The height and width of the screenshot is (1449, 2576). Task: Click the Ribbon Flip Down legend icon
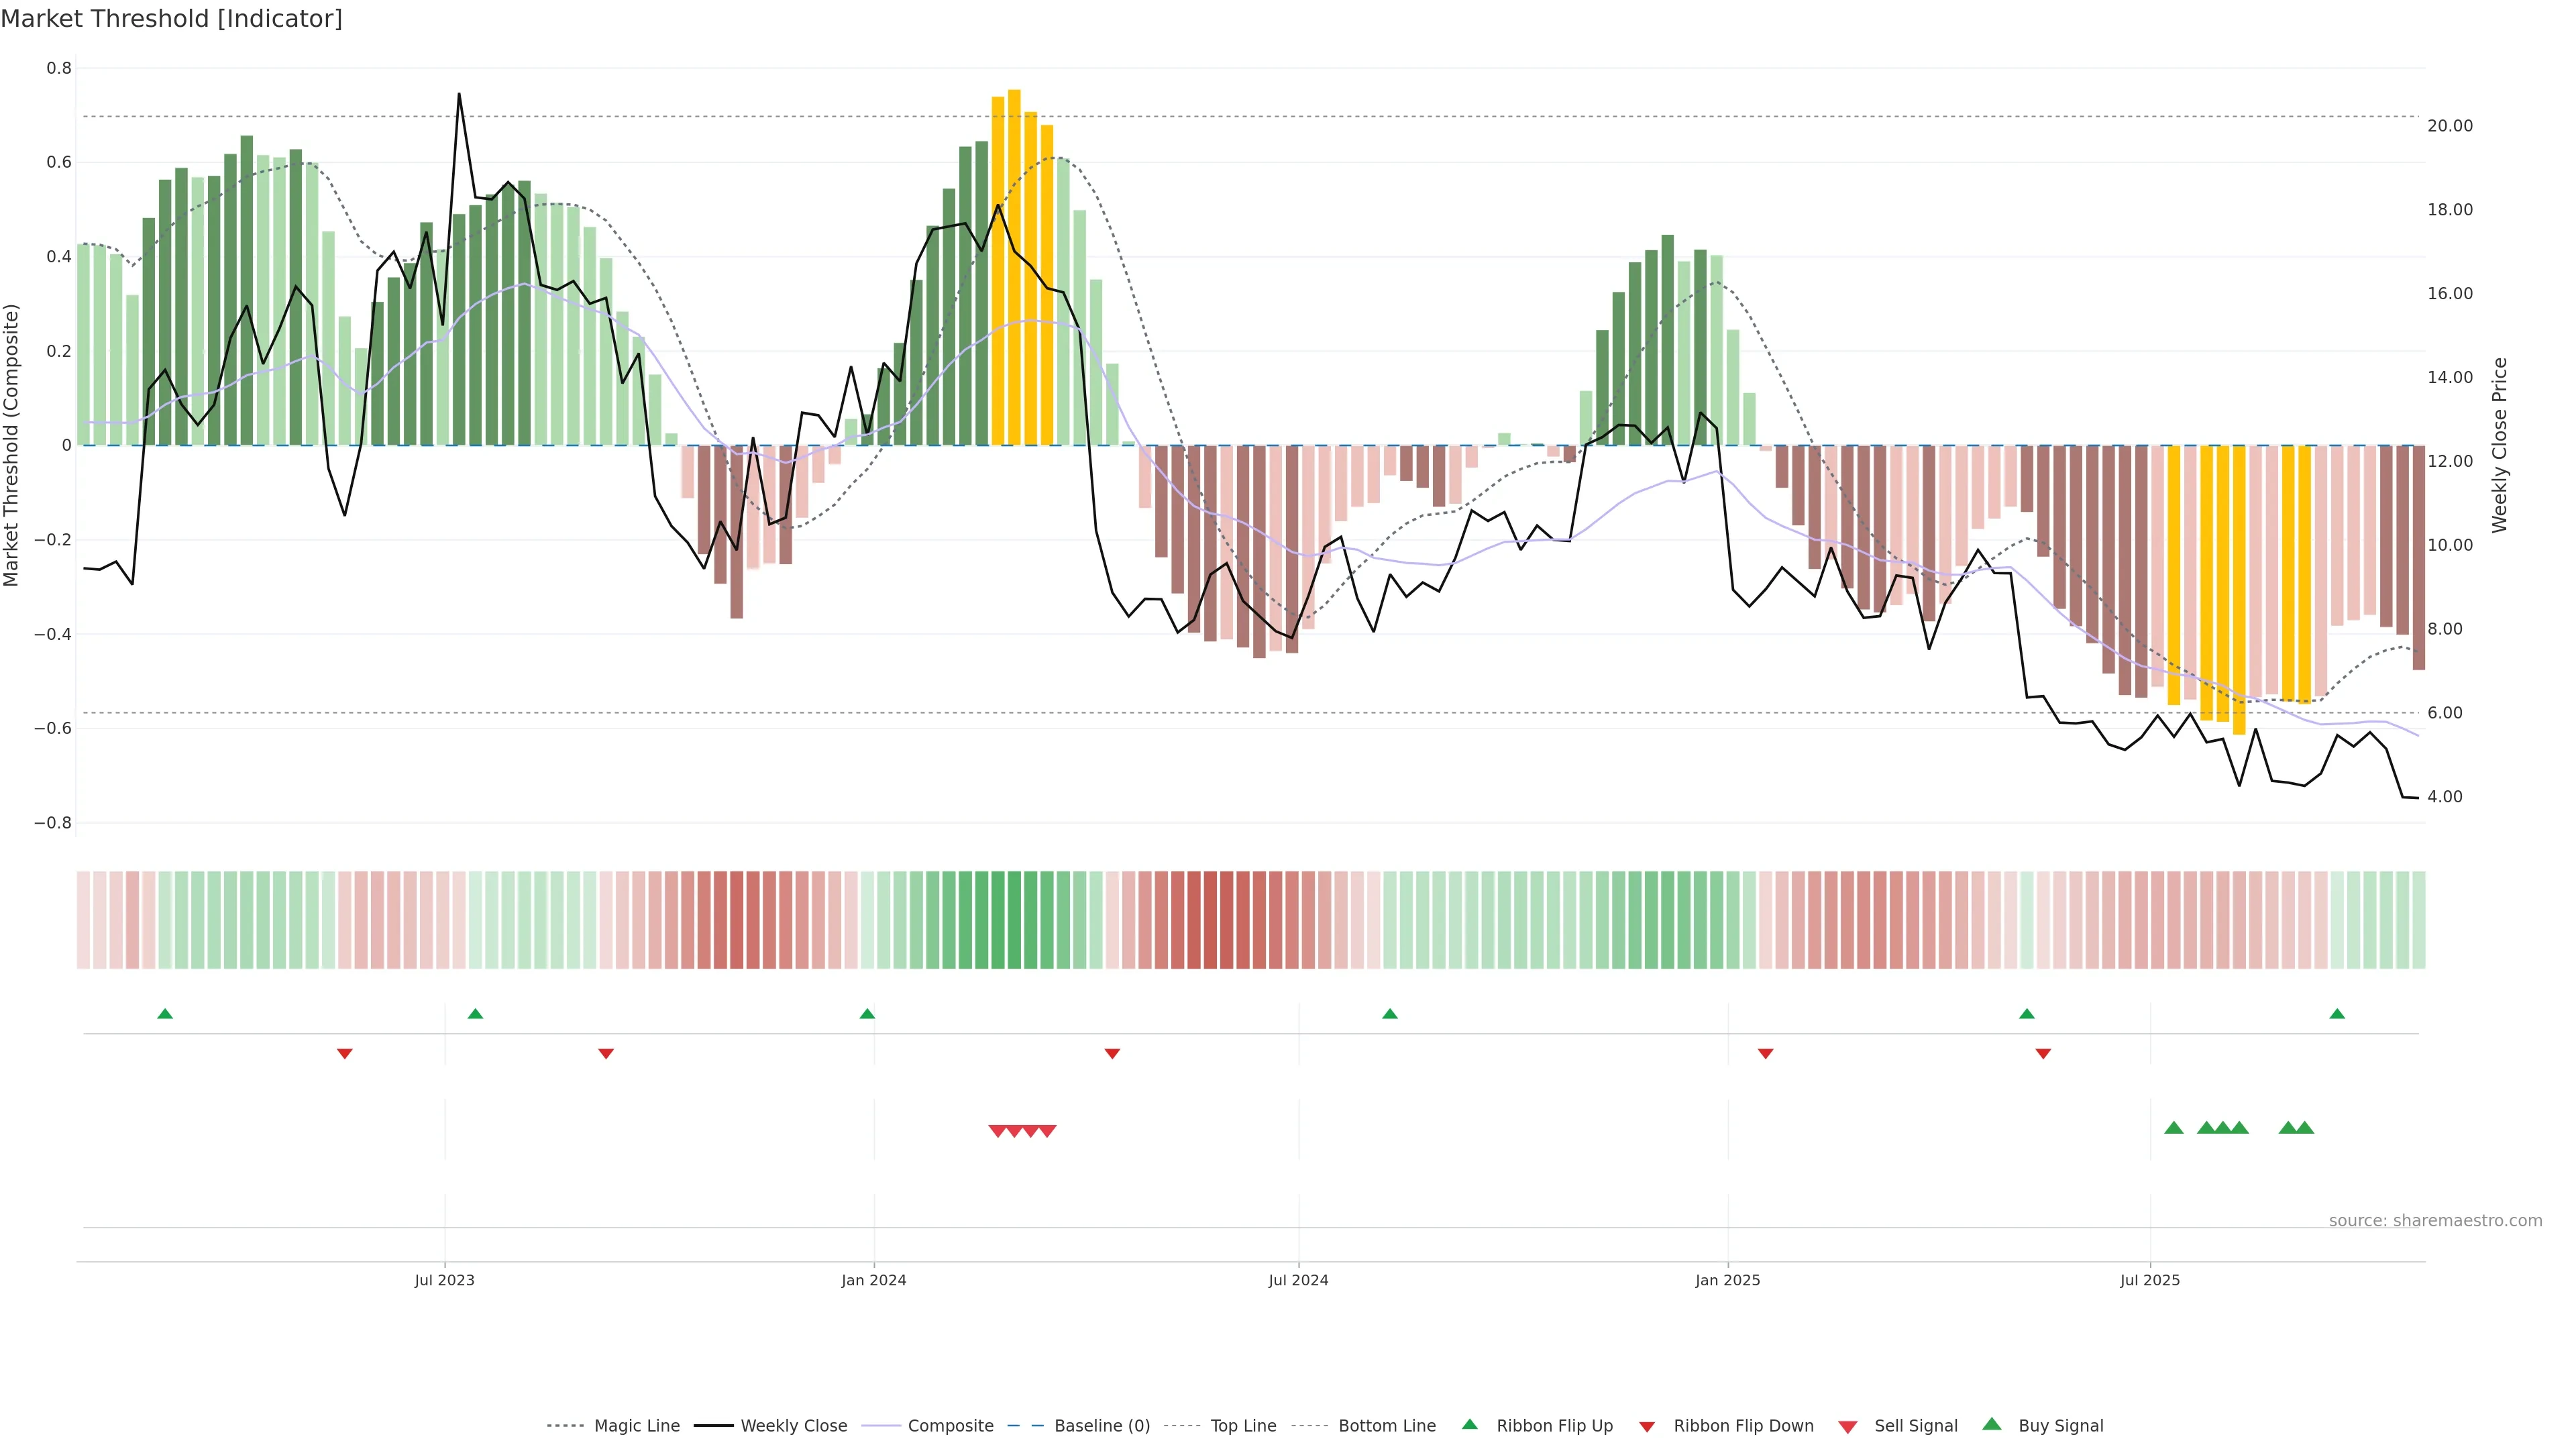tap(1647, 1427)
